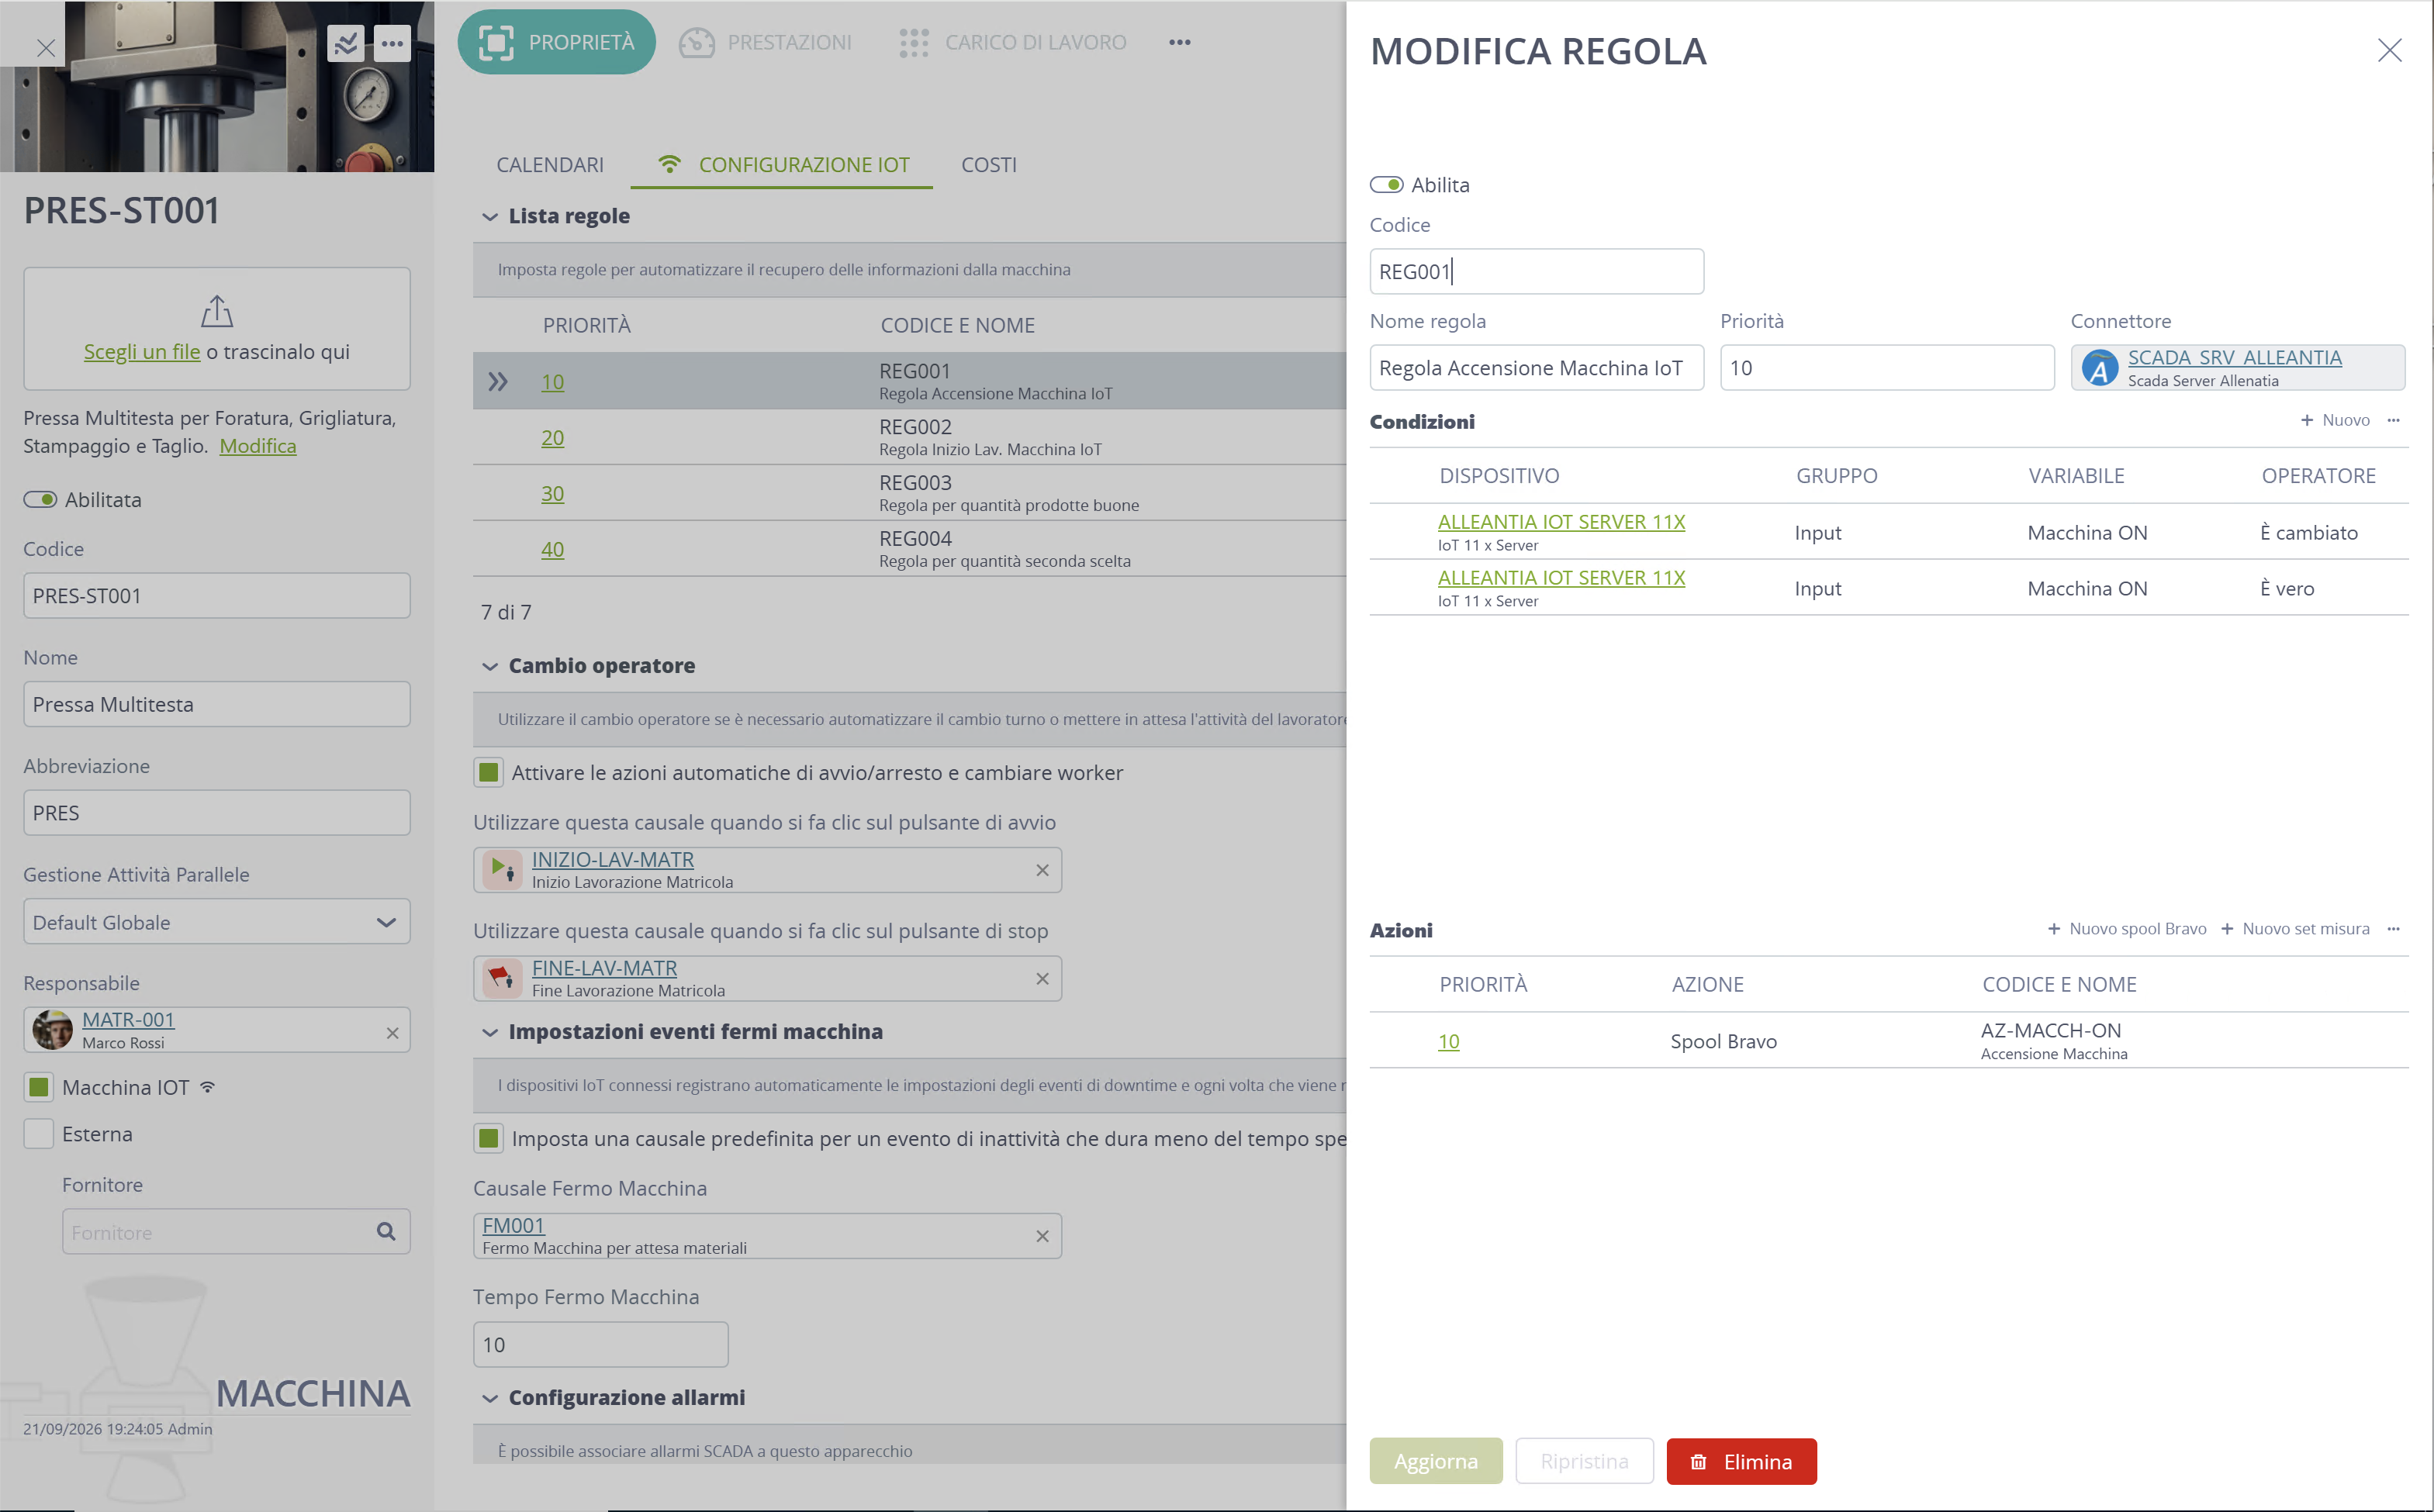Click the Aggiorna button
The image size is (2434, 1512).
(1437, 1461)
